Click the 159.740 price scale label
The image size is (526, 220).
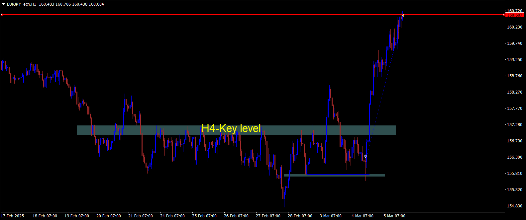(514, 43)
